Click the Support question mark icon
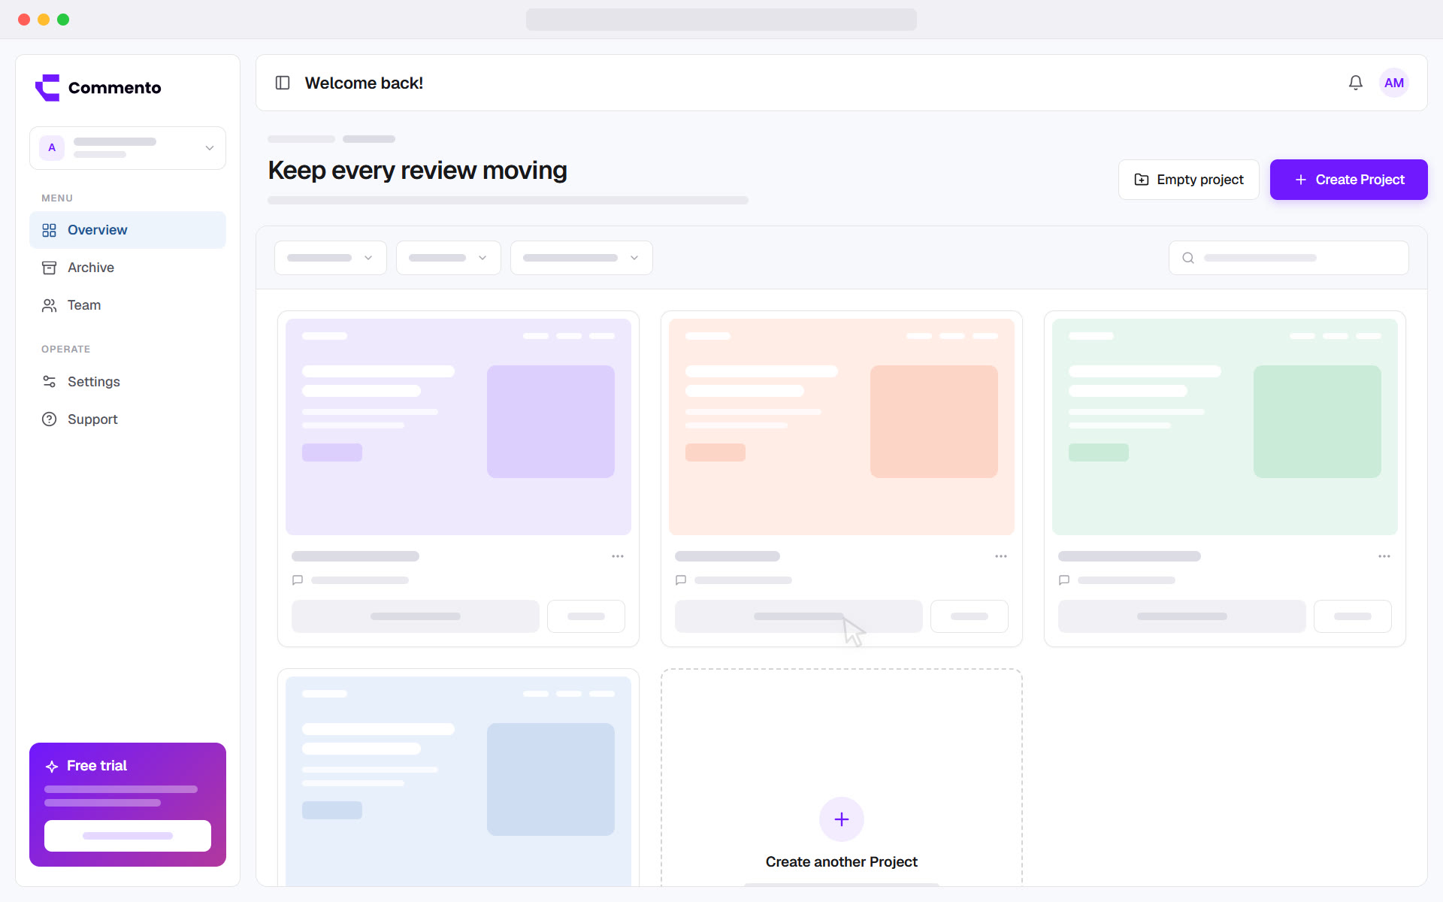This screenshot has height=902, width=1443. click(x=50, y=419)
